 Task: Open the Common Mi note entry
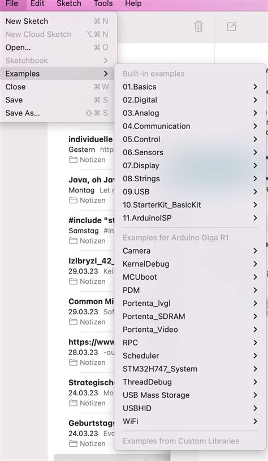[91, 311]
